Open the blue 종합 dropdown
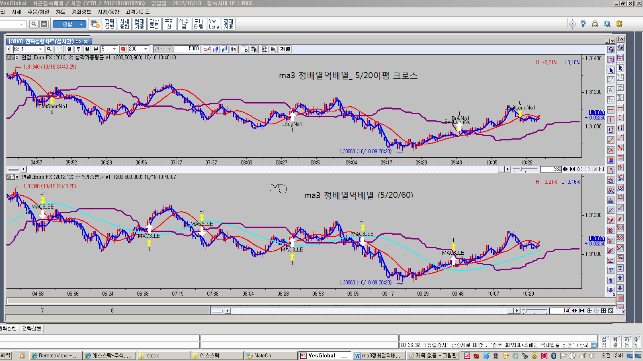 pos(72,24)
